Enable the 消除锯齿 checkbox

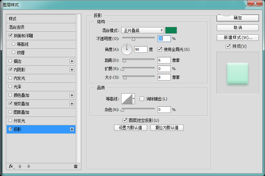[142, 99]
